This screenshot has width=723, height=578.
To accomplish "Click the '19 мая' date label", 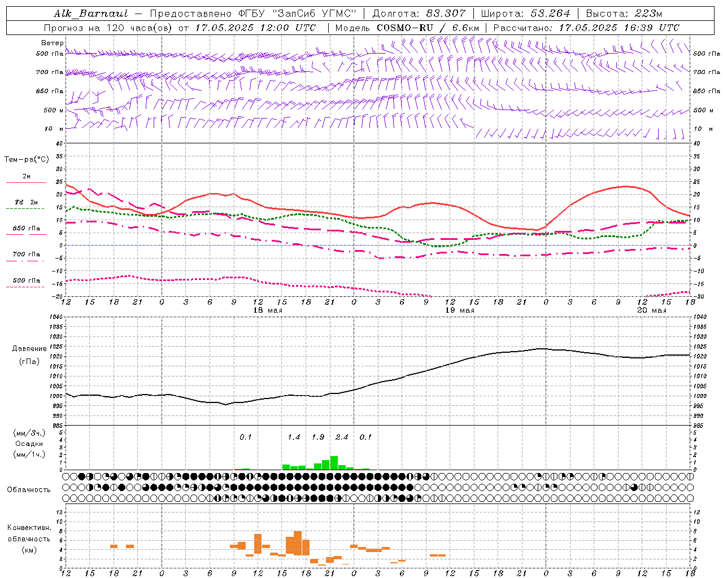I will (460, 310).
